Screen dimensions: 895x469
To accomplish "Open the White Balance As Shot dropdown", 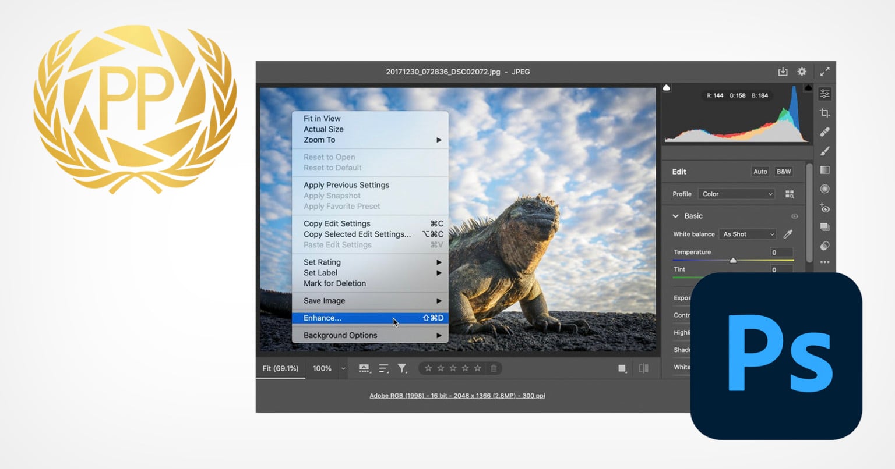I will [x=748, y=234].
